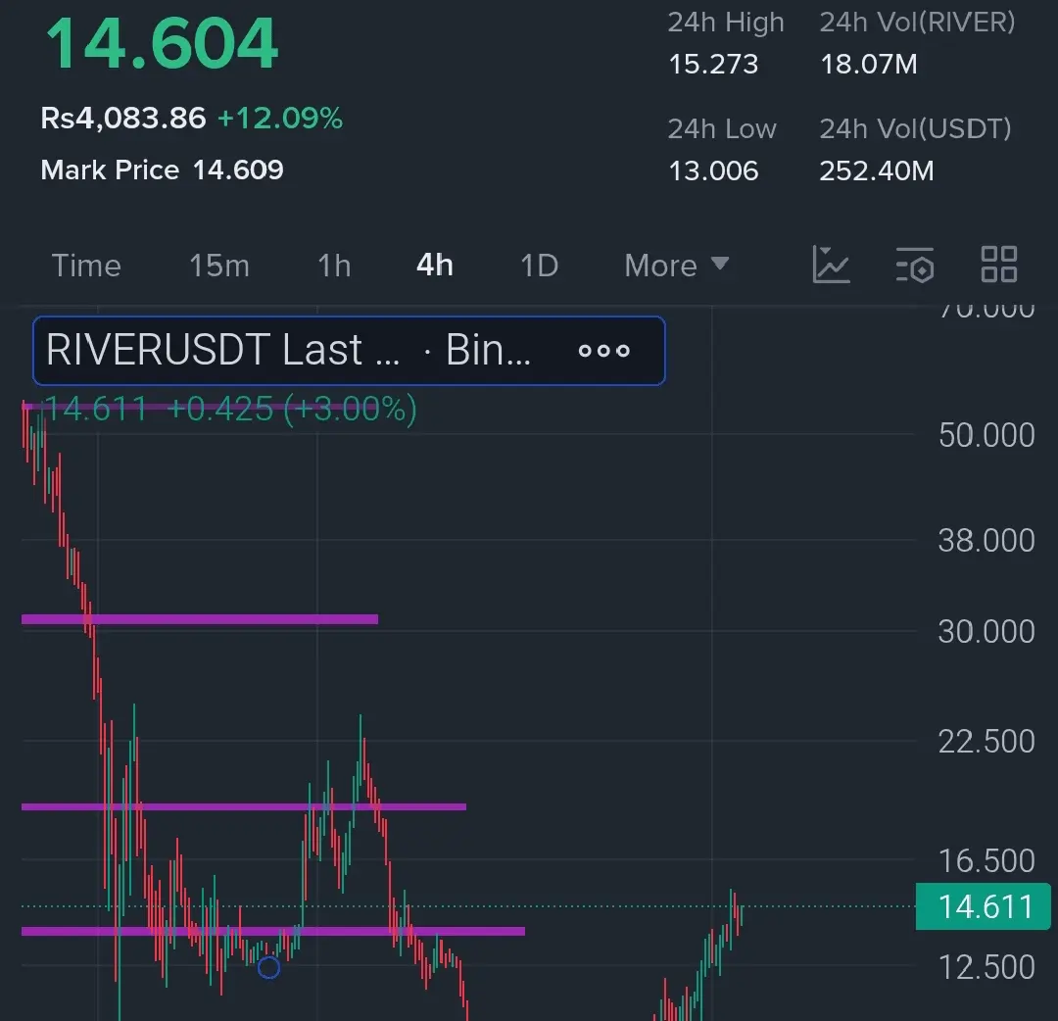Expand the More intervals dropdown
Image resolution: width=1058 pixels, height=1021 pixels.
pyautogui.click(x=676, y=266)
